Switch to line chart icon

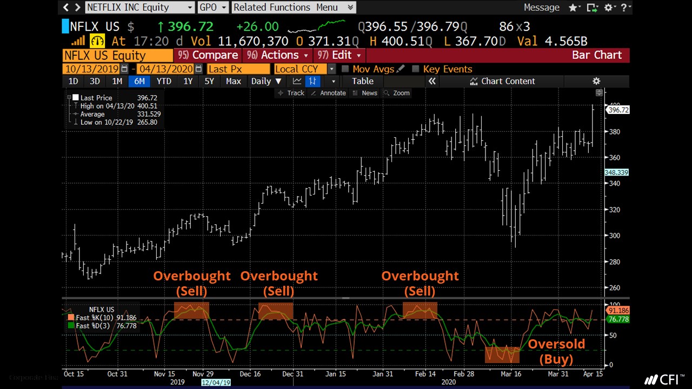tap(297, 81)
